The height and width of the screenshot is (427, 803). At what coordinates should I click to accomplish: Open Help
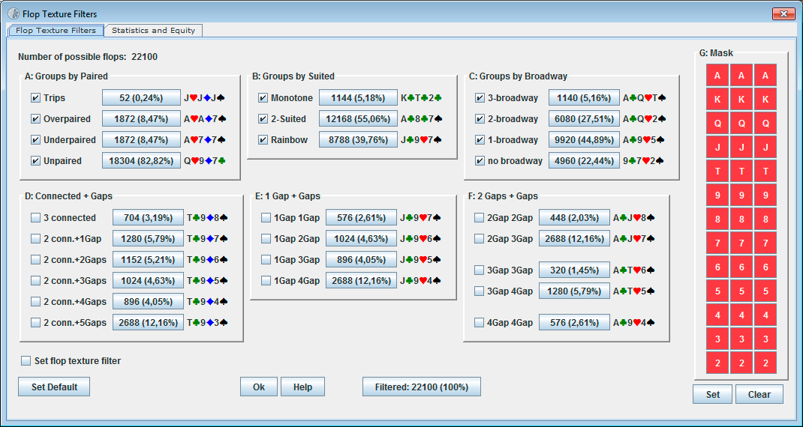click(x=302, y=387)
